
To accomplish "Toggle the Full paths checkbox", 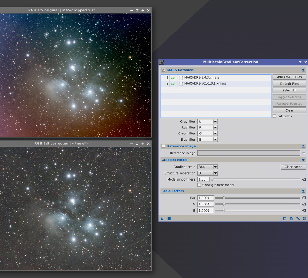I will (x=274, y=116).
